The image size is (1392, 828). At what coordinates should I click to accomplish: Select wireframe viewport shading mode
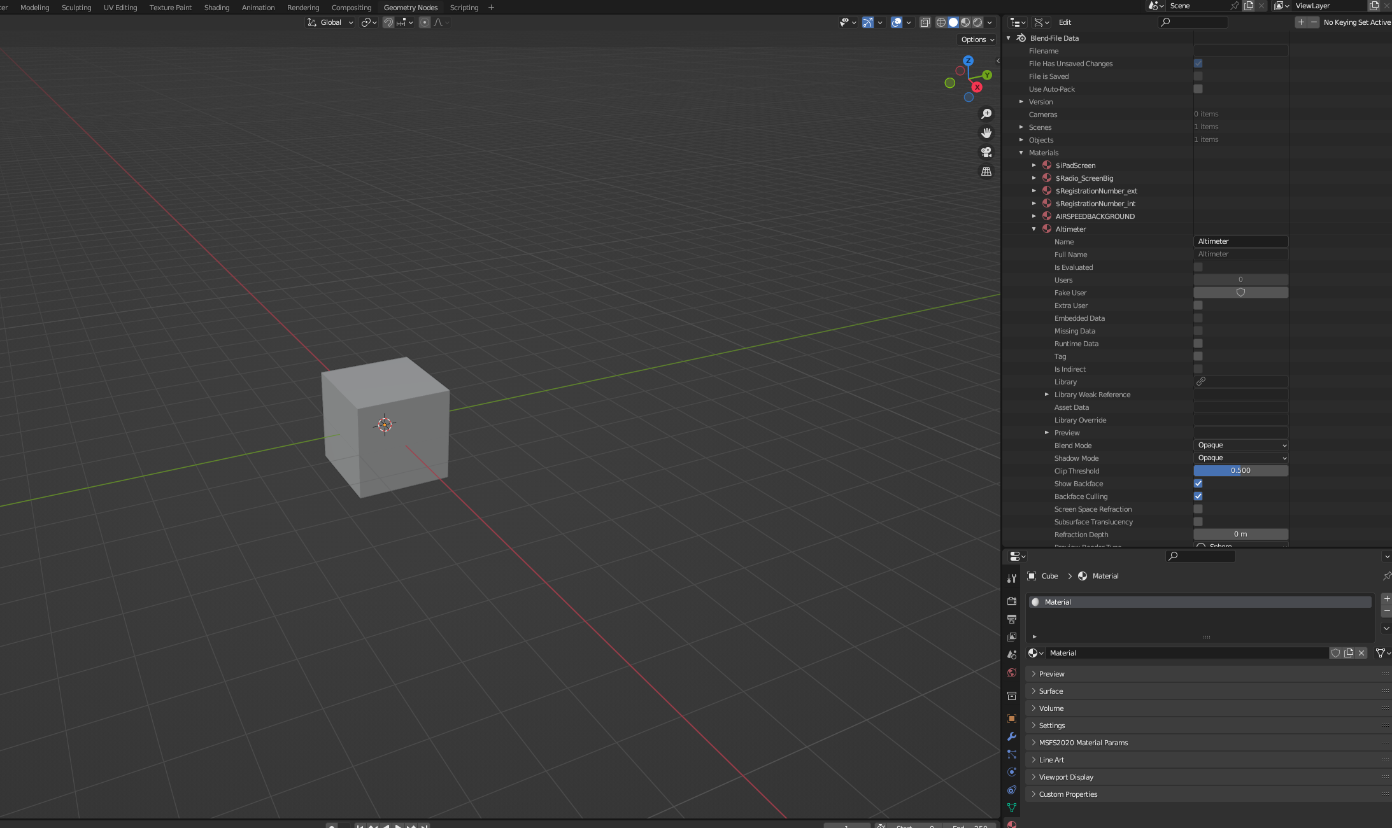click(x=941, y=22)
